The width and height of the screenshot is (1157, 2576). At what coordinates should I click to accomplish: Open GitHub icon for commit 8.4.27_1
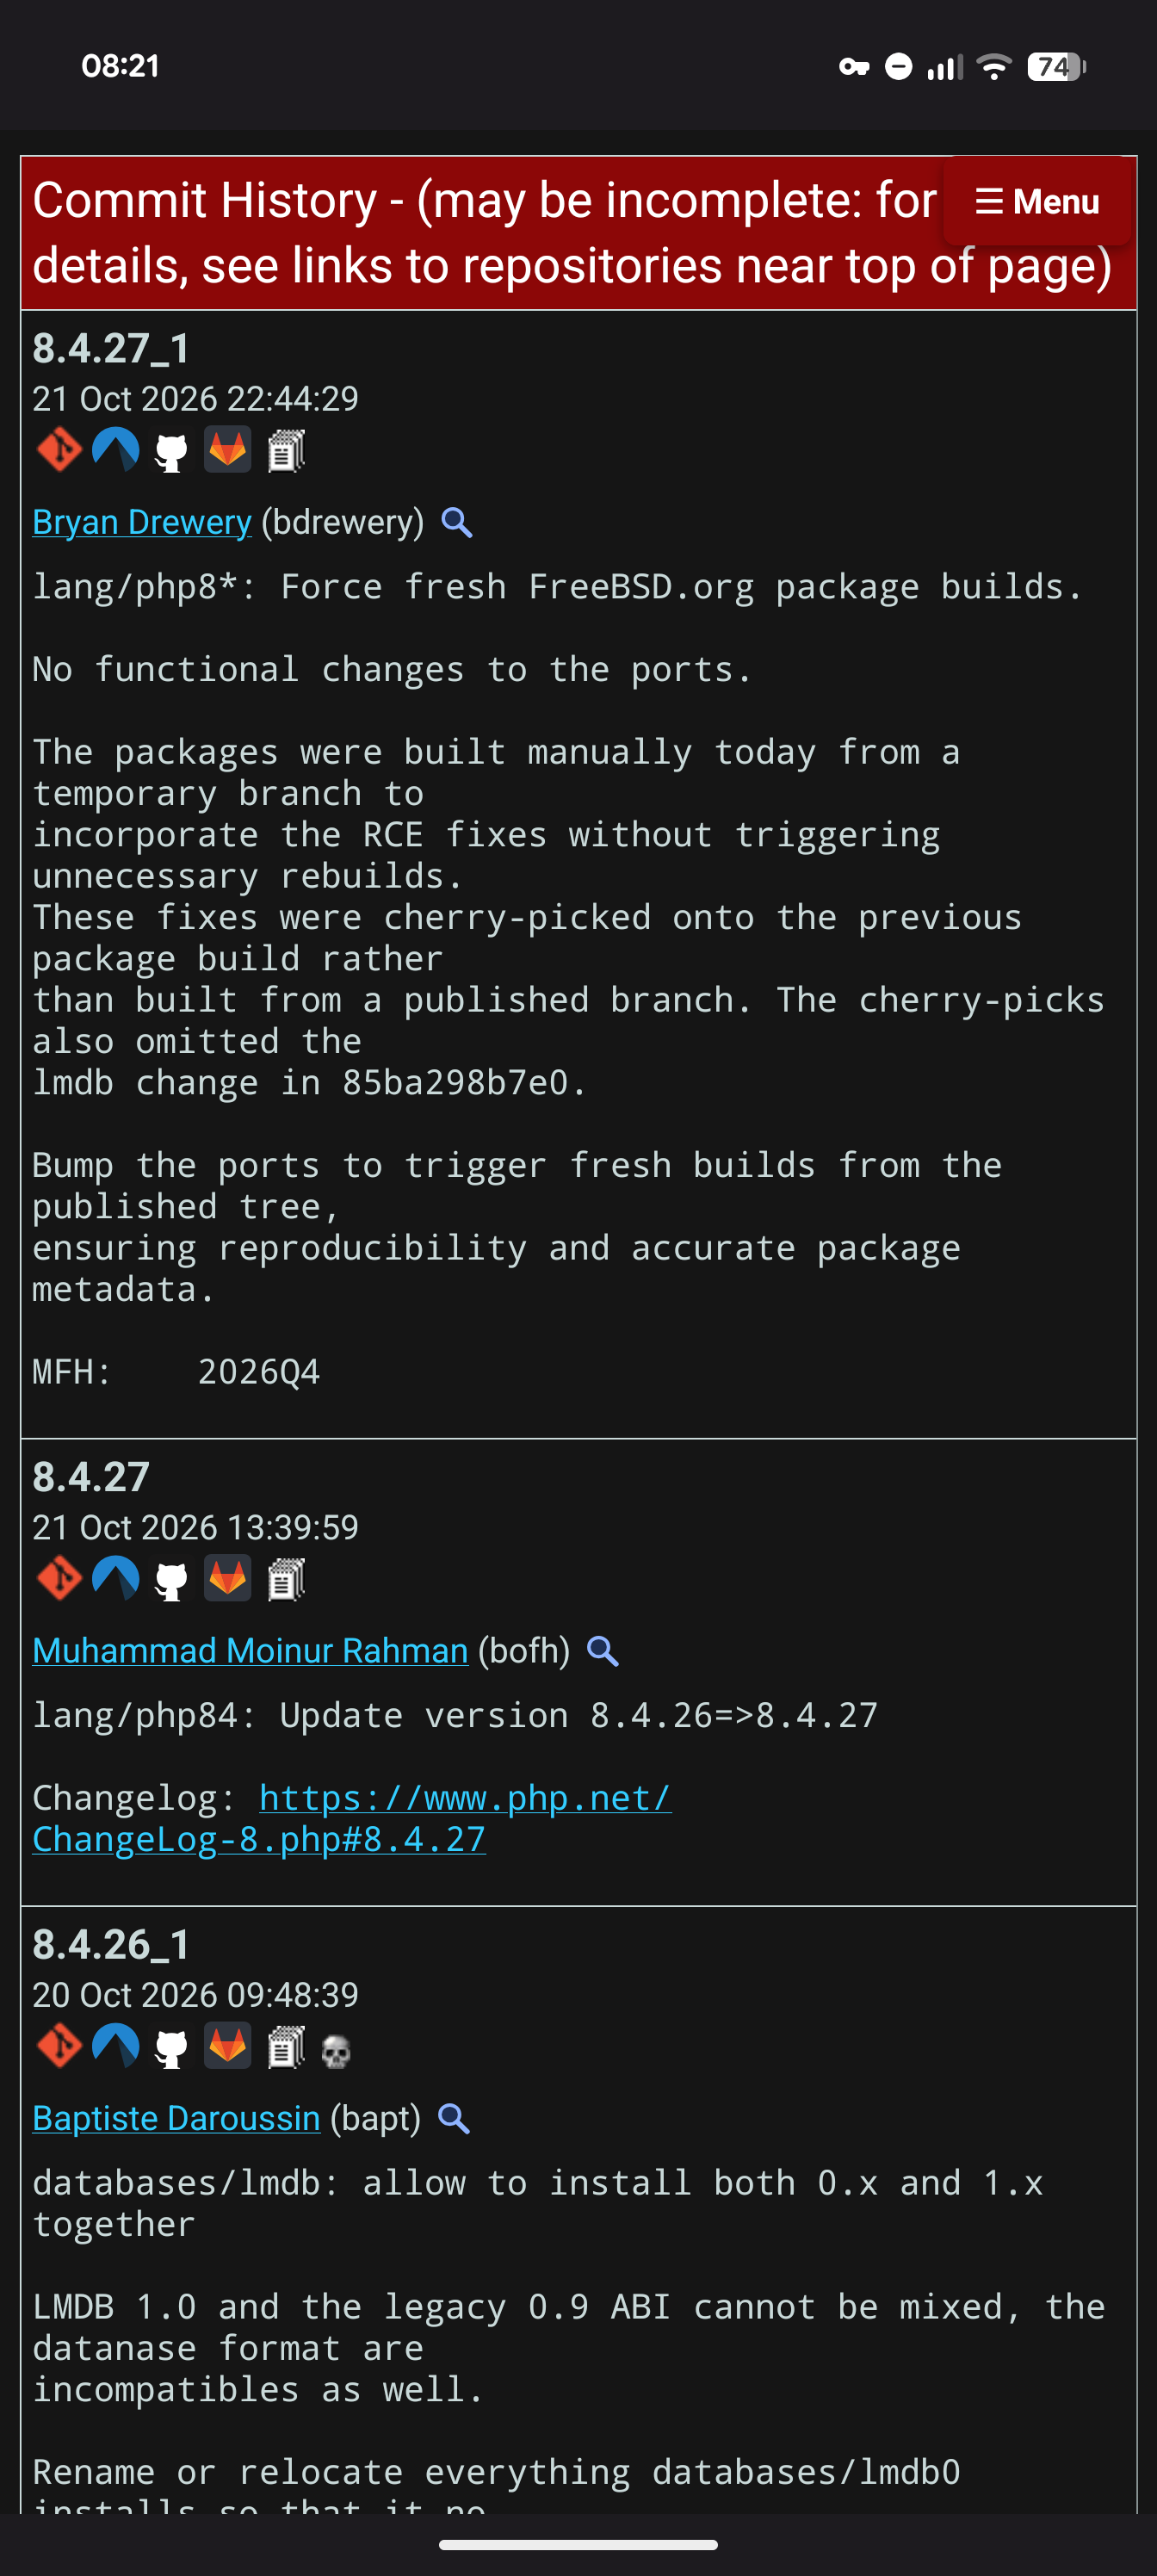[171, 451]
